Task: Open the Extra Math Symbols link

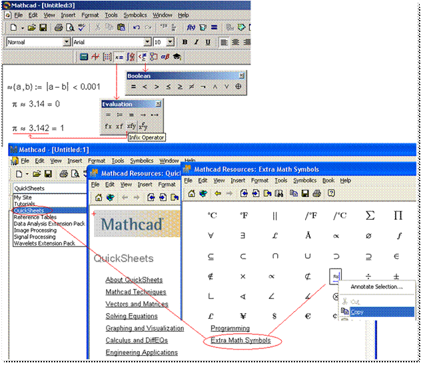Action: click(240, 340)
